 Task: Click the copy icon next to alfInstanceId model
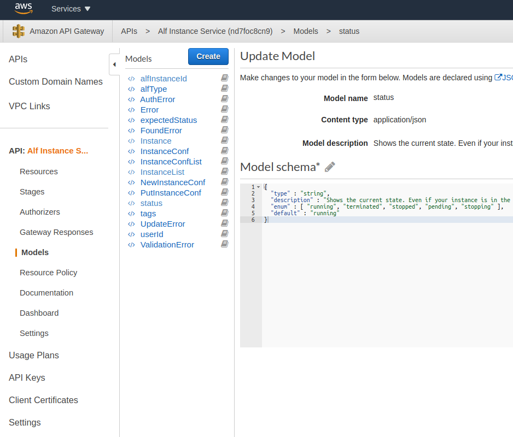pos(224,78)
